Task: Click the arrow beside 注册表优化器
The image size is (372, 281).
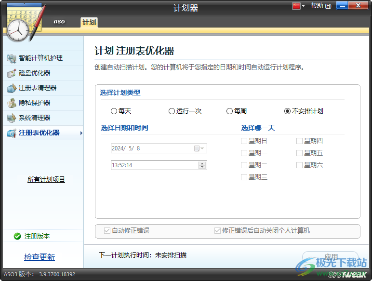Action: tap(81, 133)
